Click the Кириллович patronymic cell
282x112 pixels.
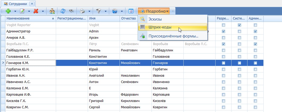click(x=136, y=101)
